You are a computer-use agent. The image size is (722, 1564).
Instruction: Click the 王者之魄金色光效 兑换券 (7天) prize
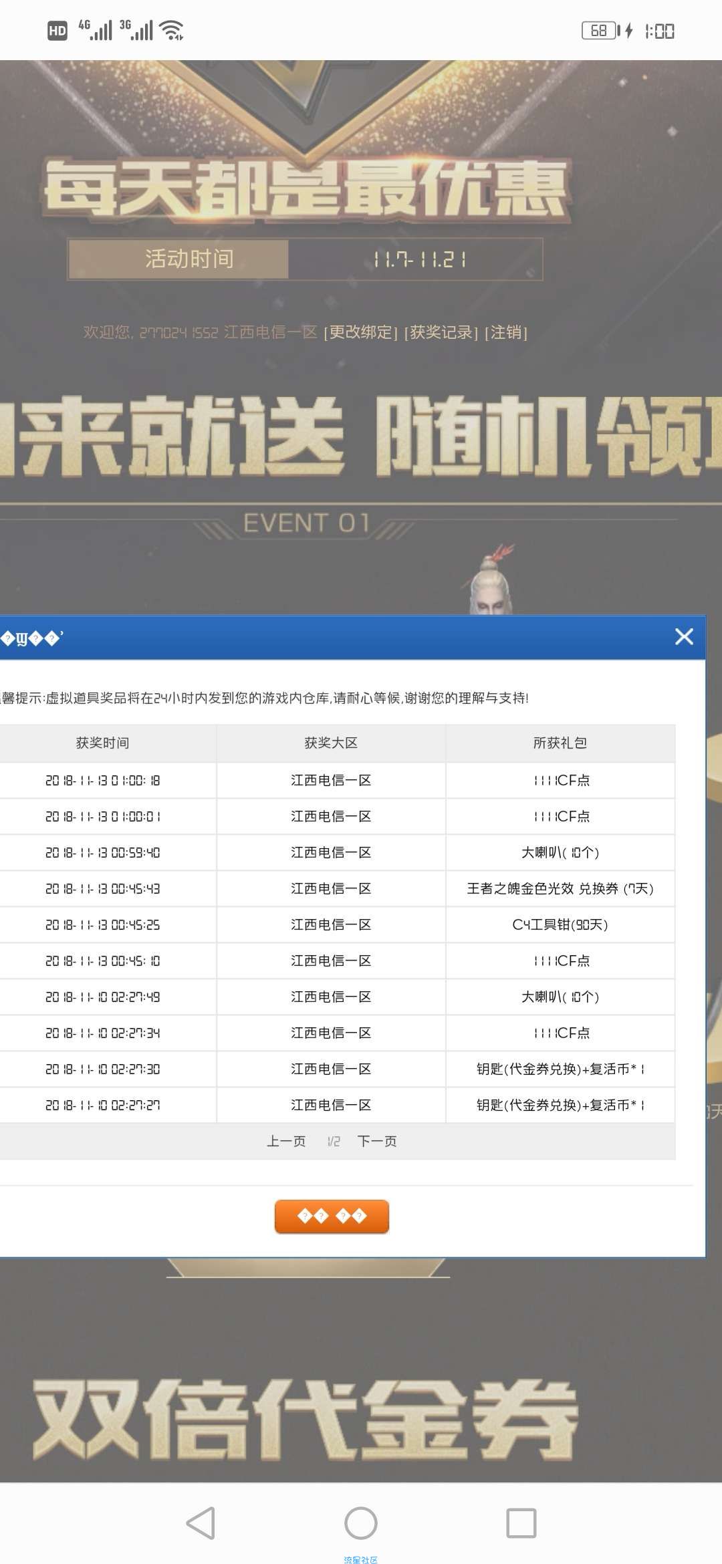(x=560, y=888)
